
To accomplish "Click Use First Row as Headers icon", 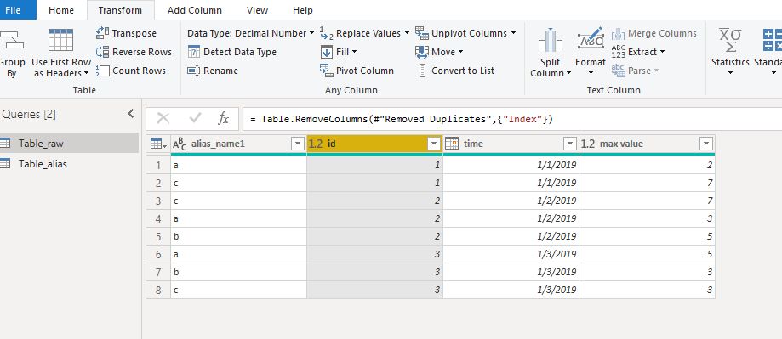I will pyautogui.click(x=61, y=40).
